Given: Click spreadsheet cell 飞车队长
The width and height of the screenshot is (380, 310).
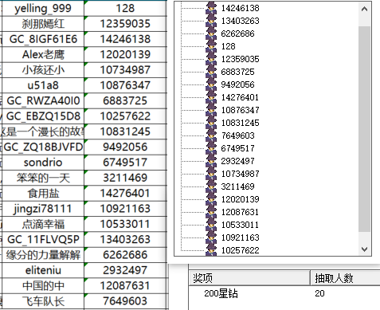Looking at the screenshot, I should pyautogui.click(x=43, y=301).
